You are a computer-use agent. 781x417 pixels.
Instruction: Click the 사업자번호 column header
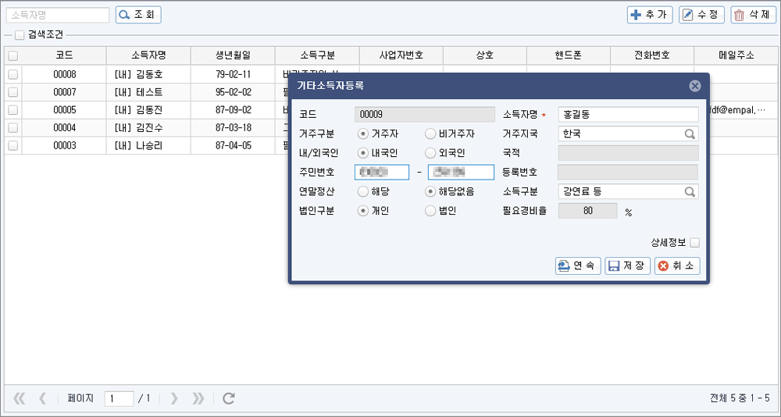point(401,55)
